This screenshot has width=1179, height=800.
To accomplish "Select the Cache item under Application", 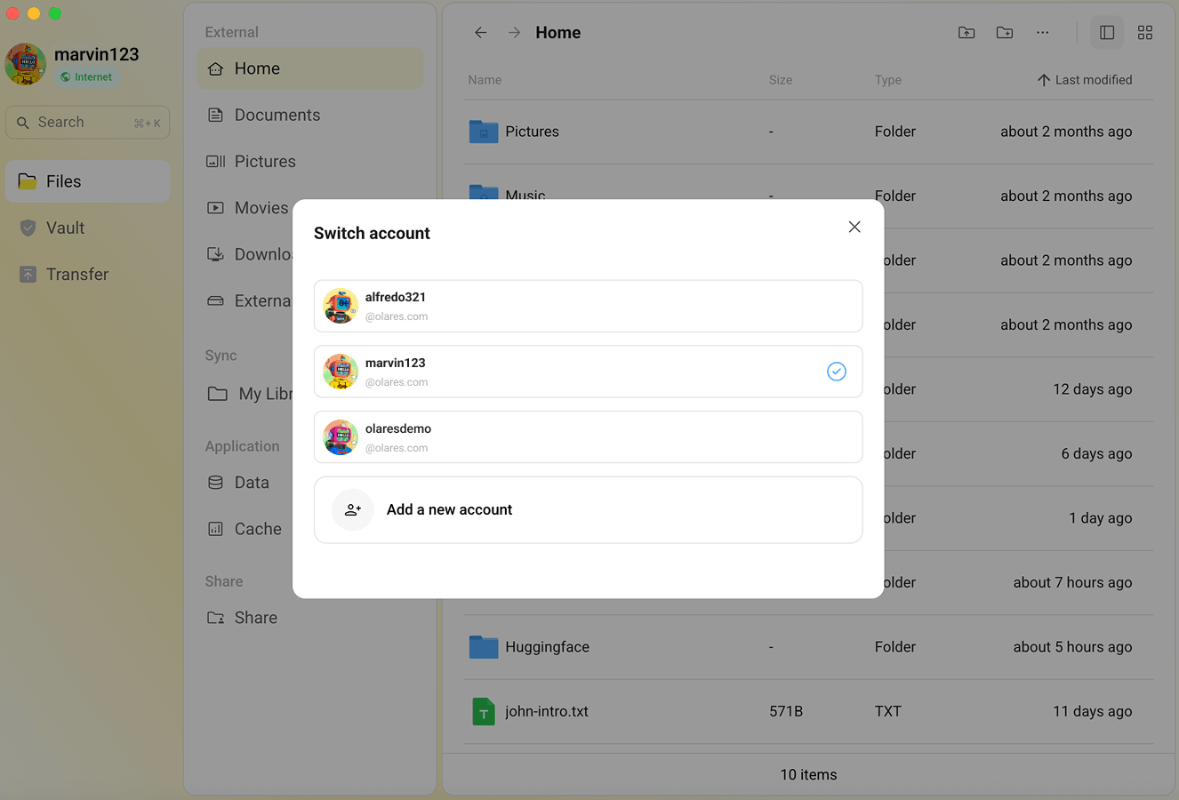I will pos(256,528).
